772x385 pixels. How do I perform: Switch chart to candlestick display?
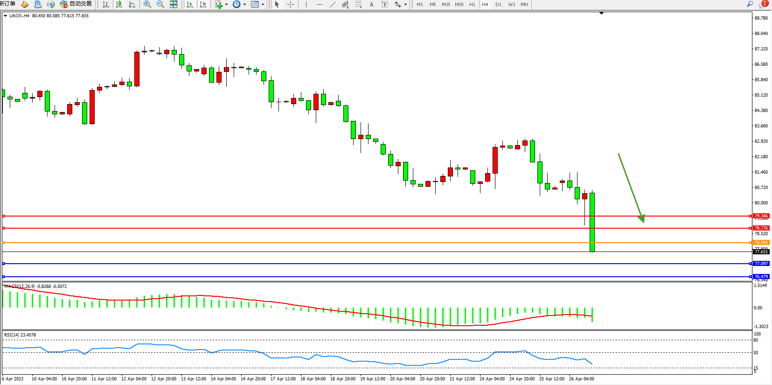click(x=119, y=4)
